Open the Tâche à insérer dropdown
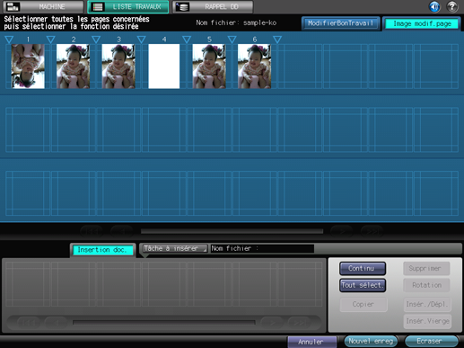This screenshot has height=348, width=464. point(175,248)
